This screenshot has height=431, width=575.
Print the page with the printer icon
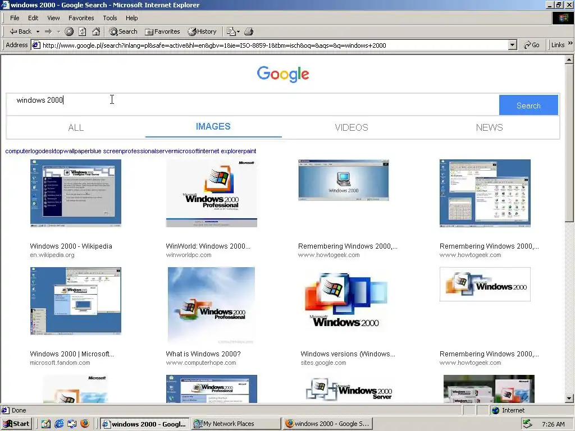[x=249, y=31]
